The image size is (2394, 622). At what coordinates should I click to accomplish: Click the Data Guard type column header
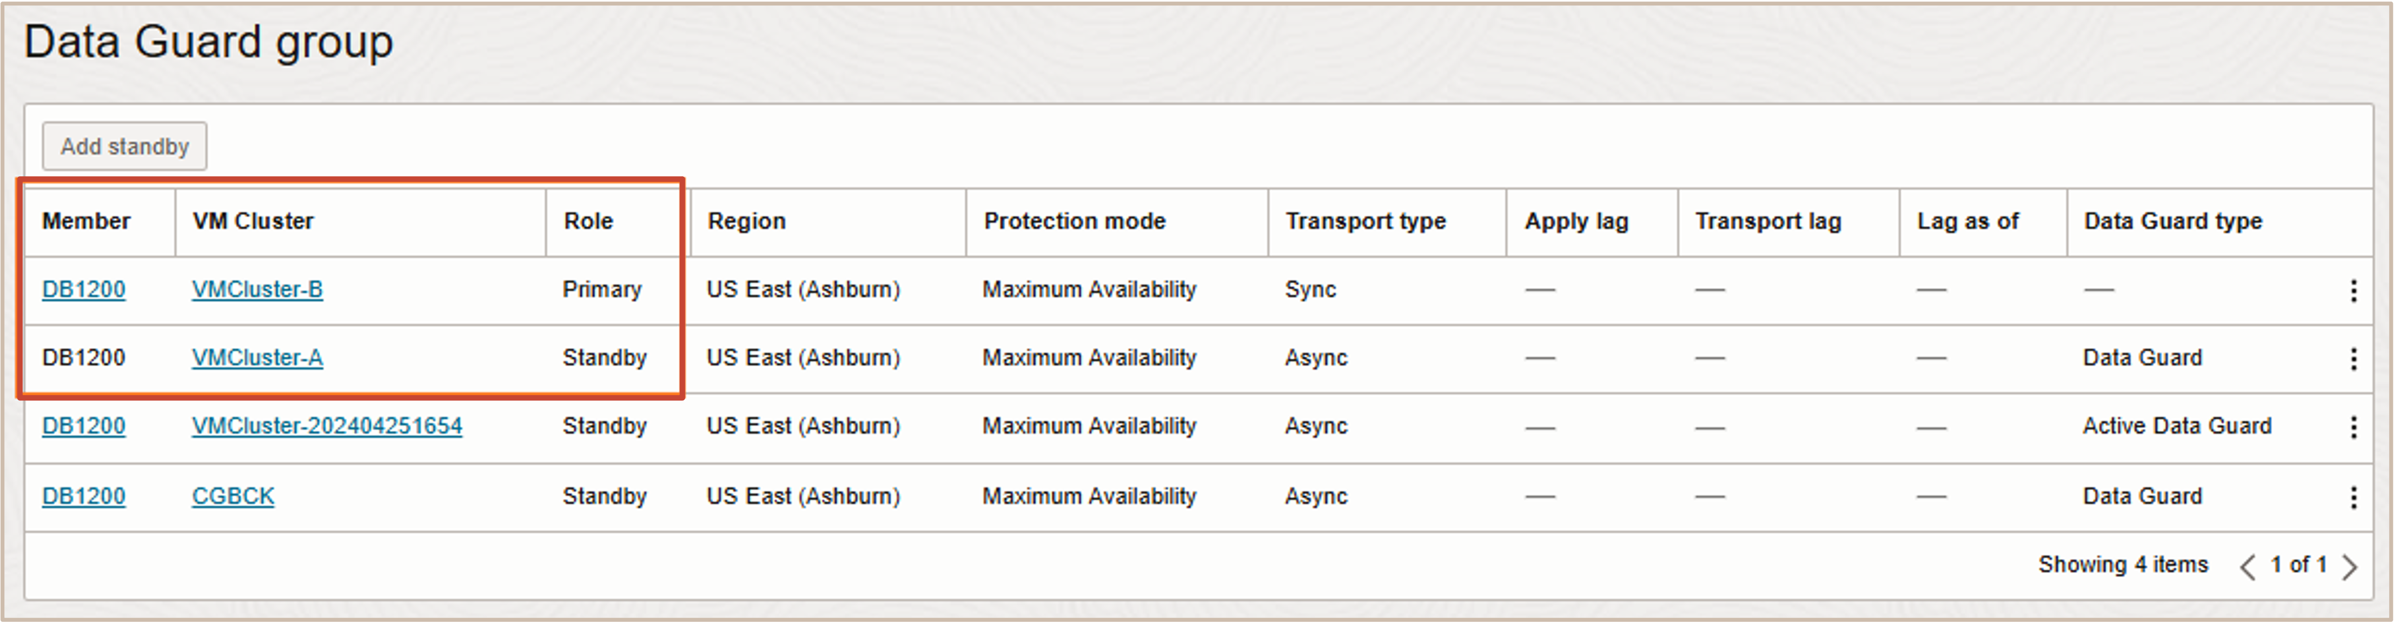point(2173,221)
